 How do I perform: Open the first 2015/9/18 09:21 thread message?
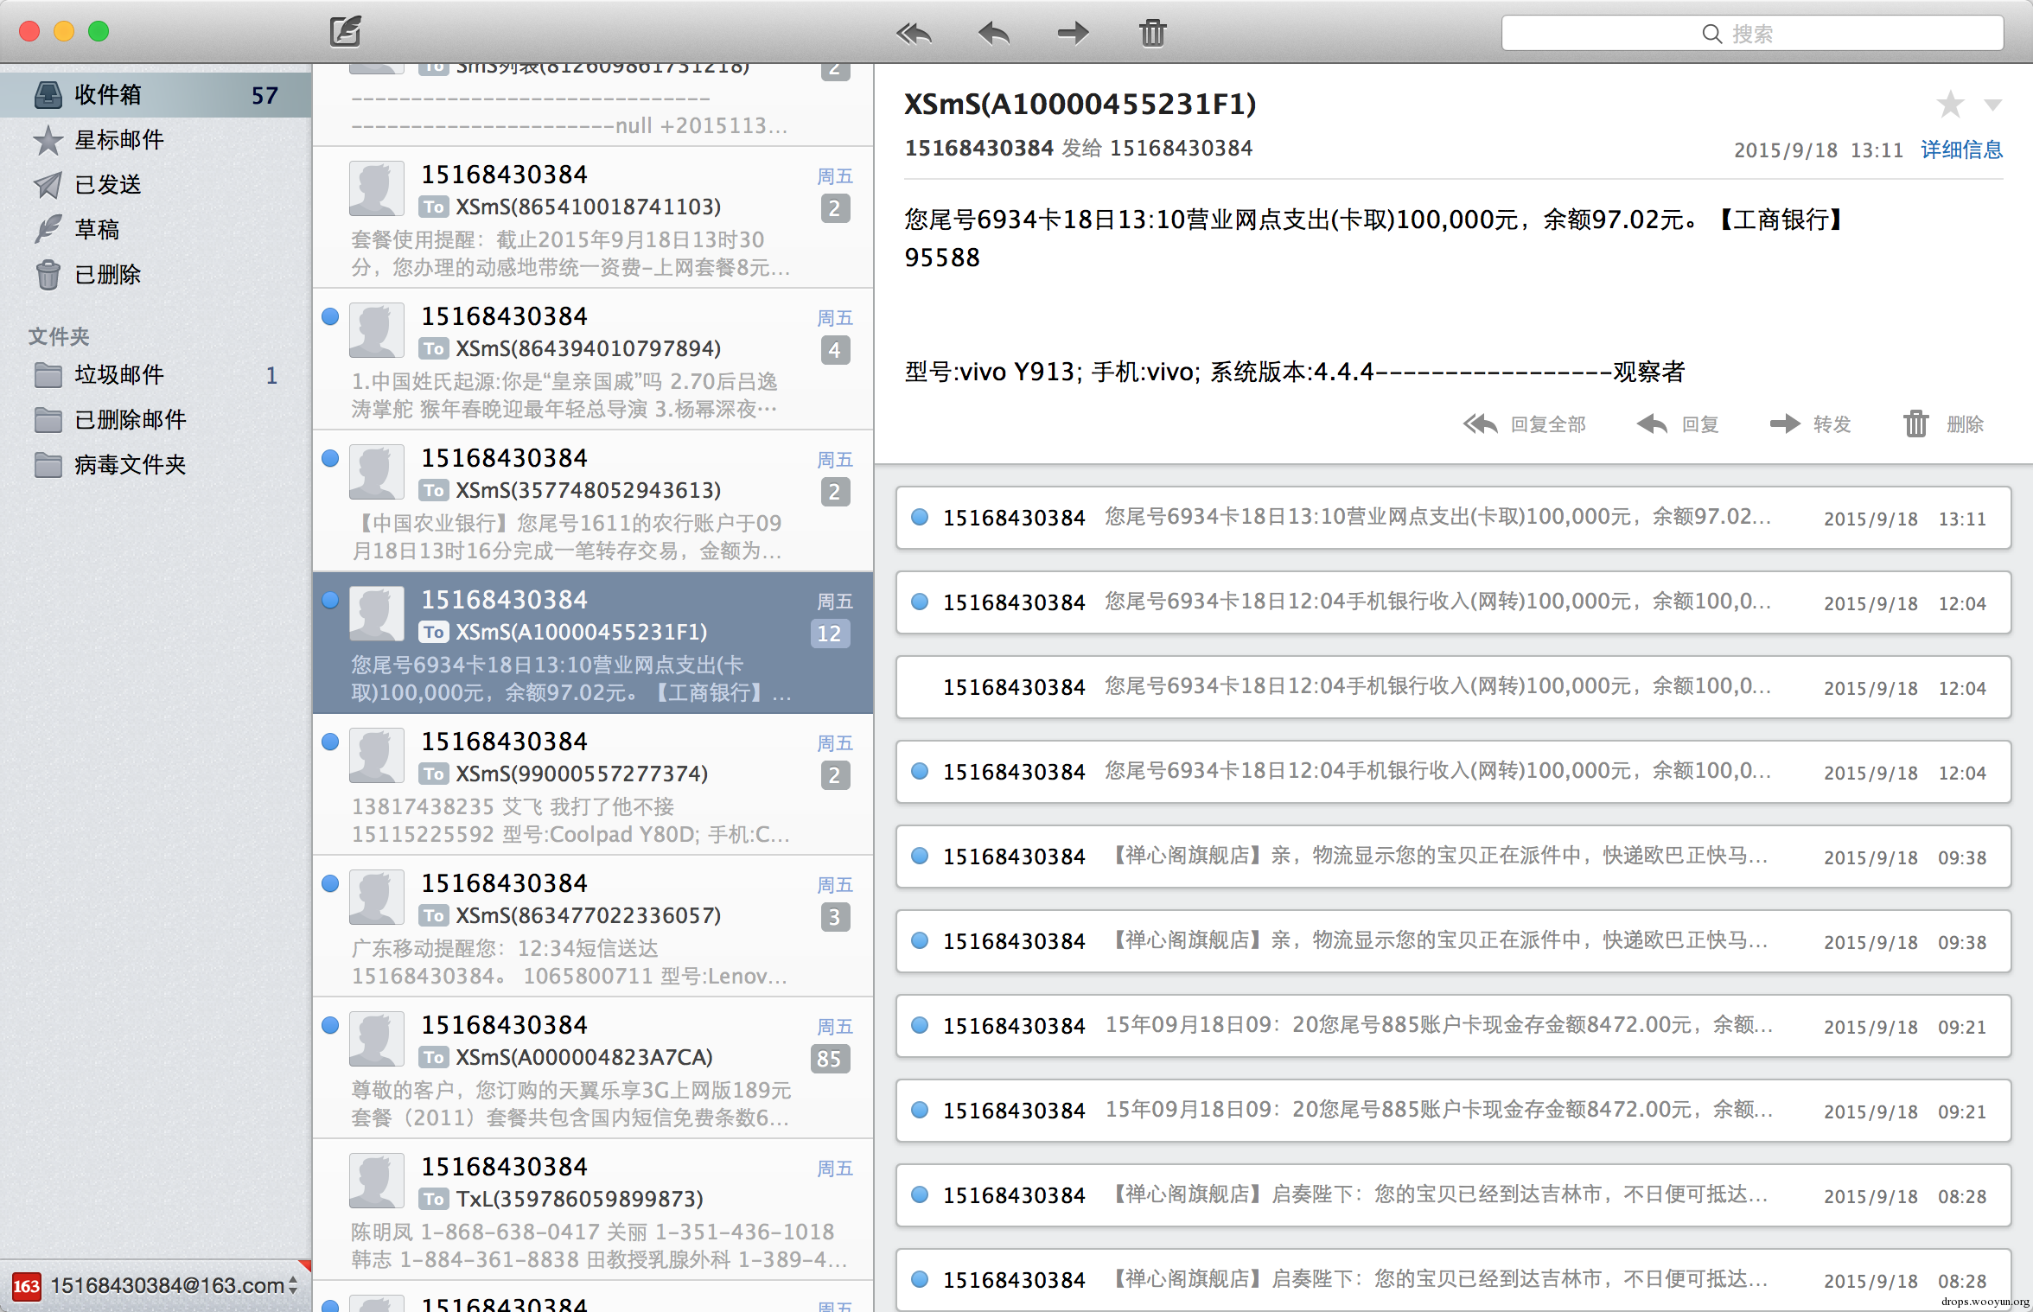1453,1026
